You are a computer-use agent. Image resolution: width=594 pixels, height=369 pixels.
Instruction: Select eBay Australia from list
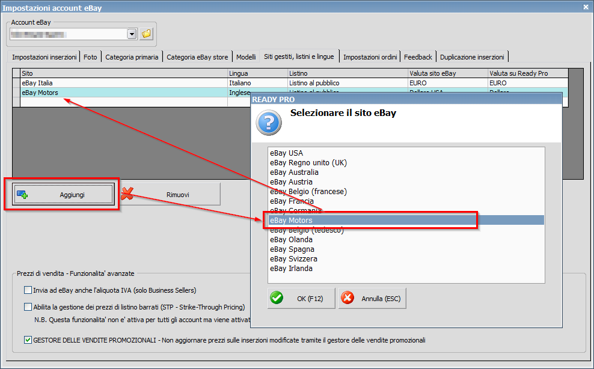point(406,172)
